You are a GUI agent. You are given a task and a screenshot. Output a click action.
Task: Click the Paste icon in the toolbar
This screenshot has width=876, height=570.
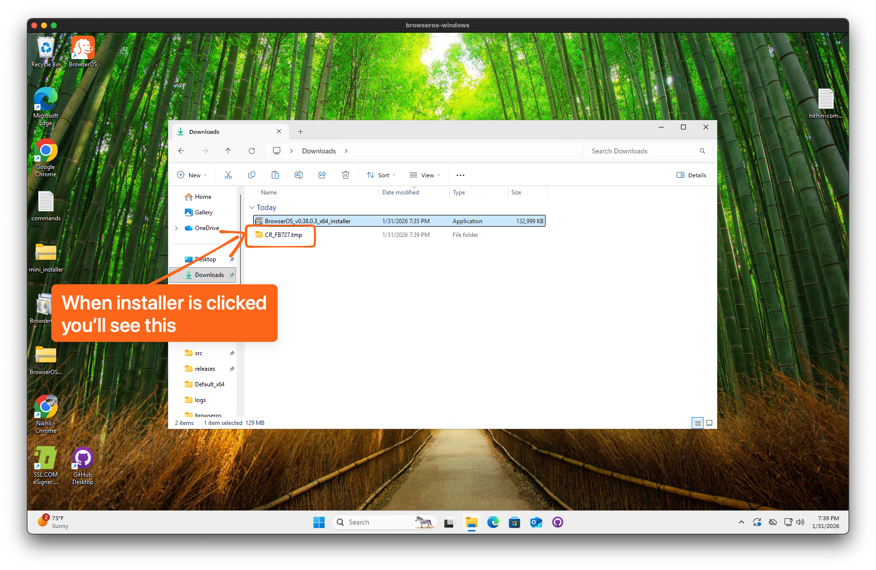point(275,175)
